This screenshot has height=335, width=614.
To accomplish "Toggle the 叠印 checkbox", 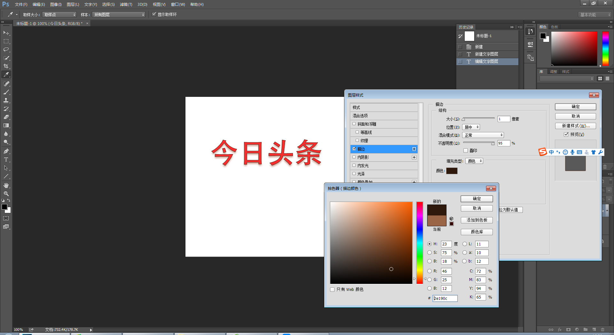I will 466,151.
